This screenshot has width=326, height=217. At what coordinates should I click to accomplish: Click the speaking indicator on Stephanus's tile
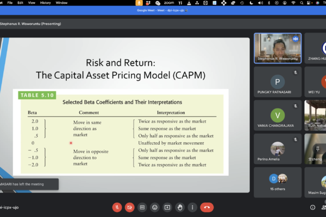296,39
